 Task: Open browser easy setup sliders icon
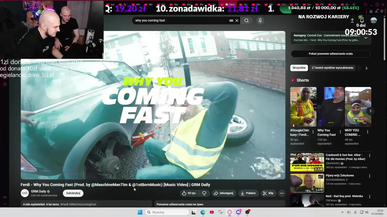[x=382, y=11]
